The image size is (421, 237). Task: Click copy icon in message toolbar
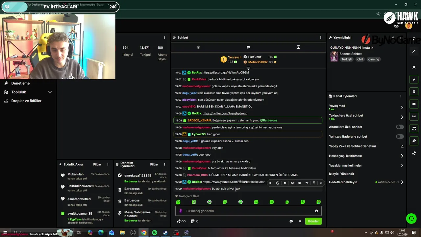(299, 183)
